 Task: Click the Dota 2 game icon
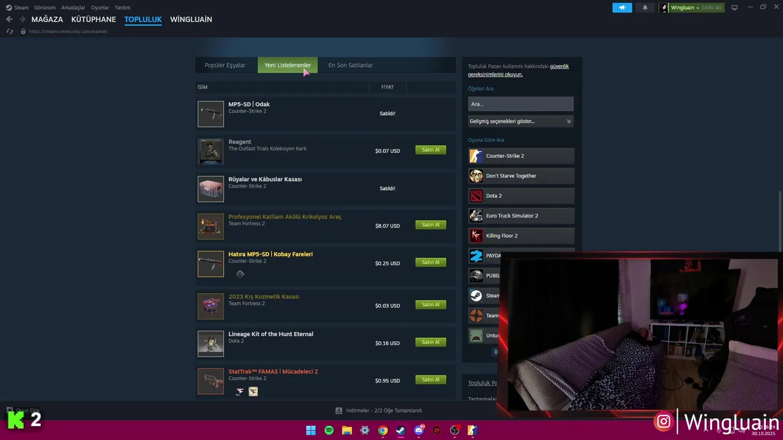pyautogui.click(x=476, y=196)
